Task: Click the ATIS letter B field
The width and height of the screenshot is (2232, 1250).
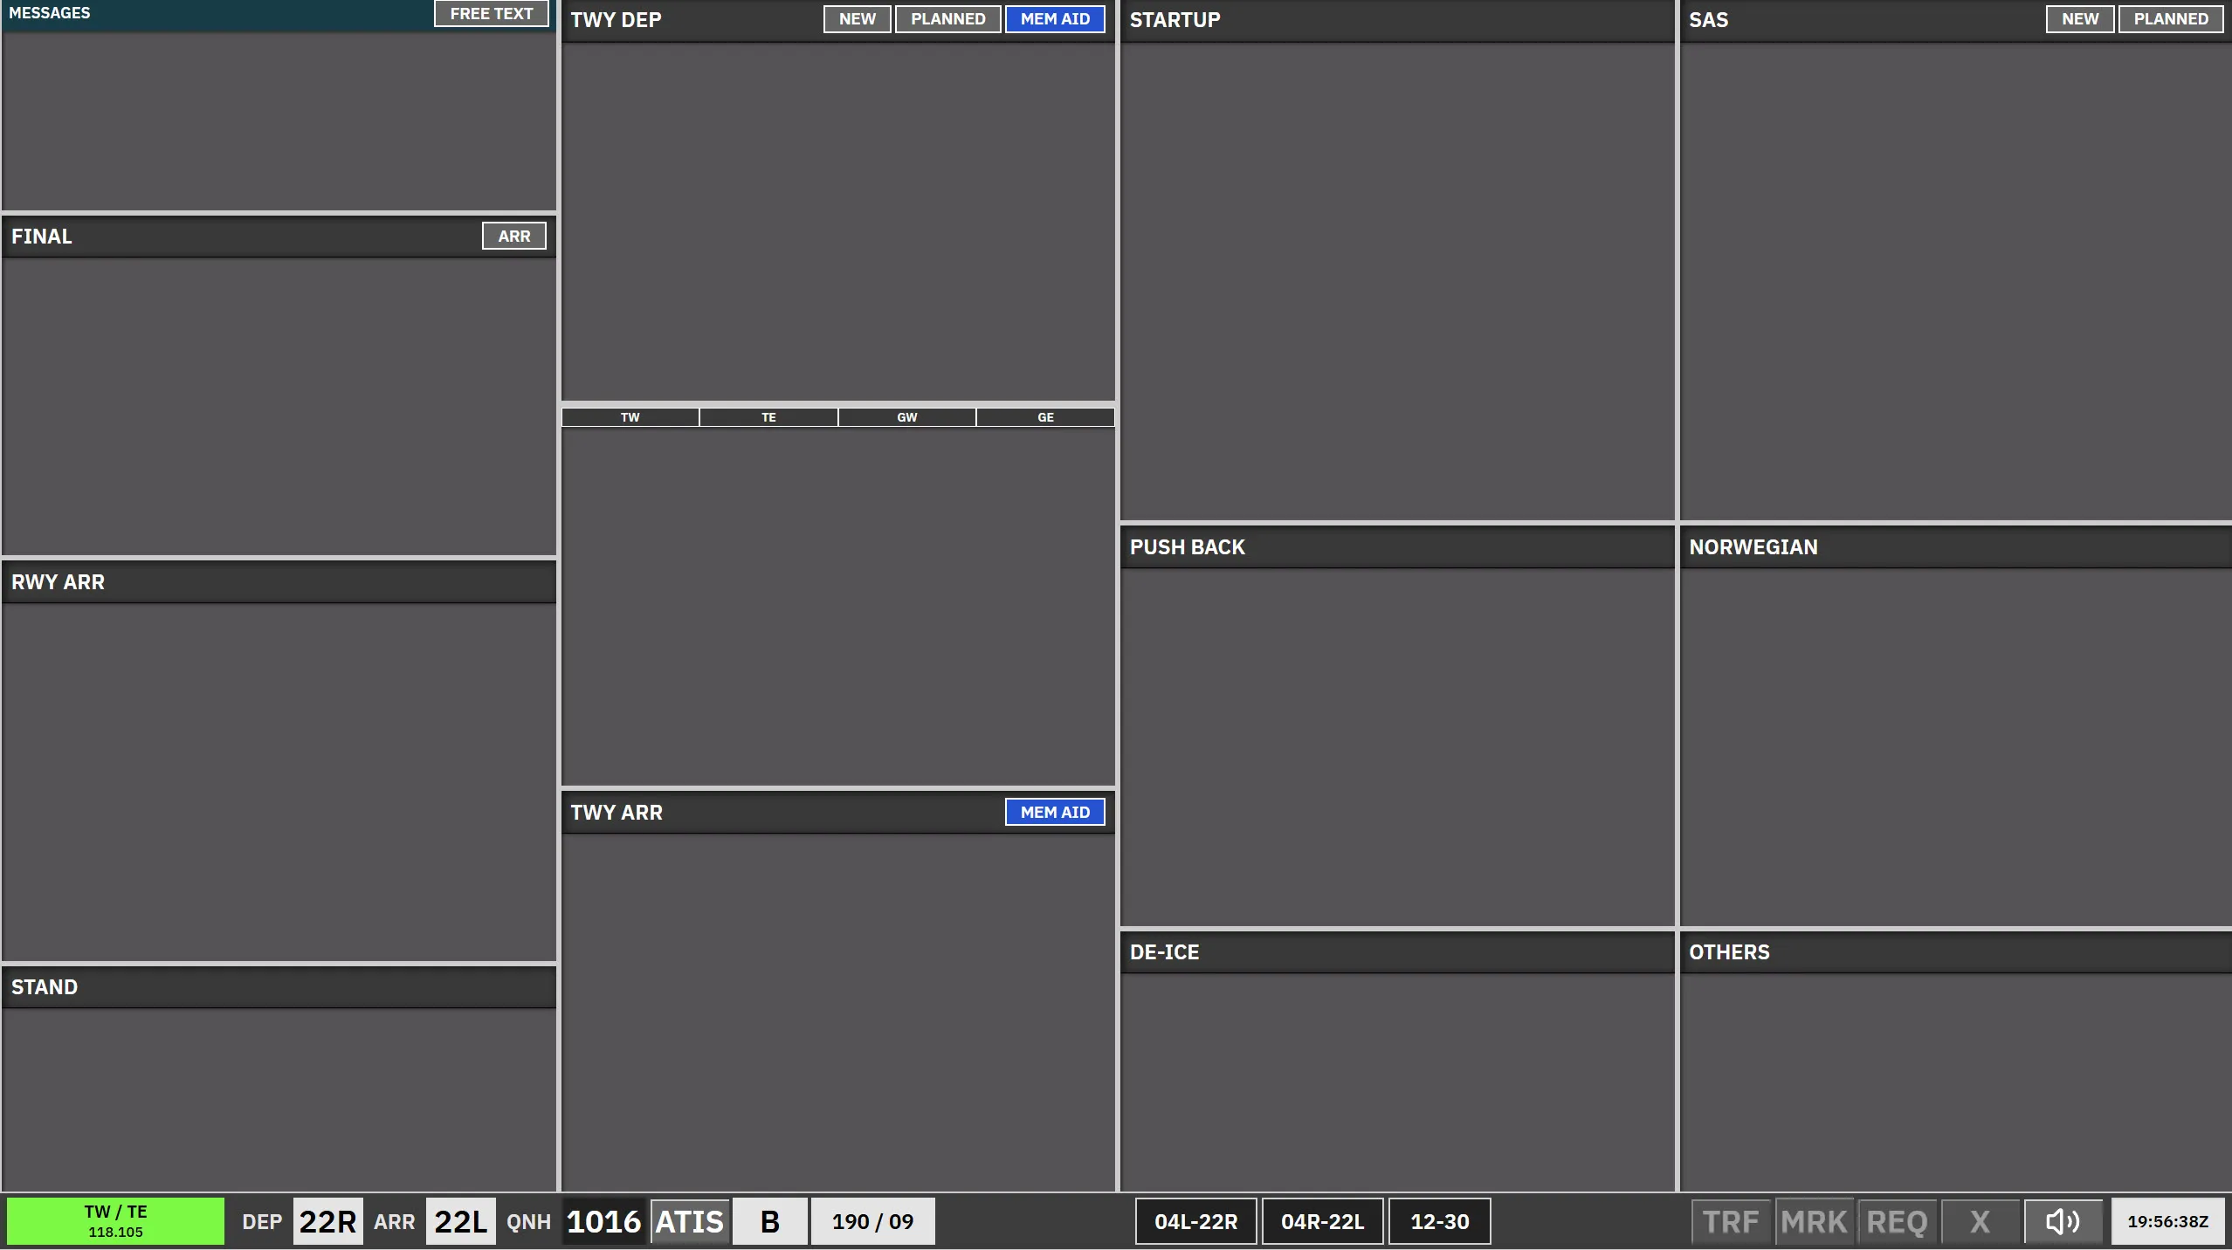Action: (x=769, y=1221)
